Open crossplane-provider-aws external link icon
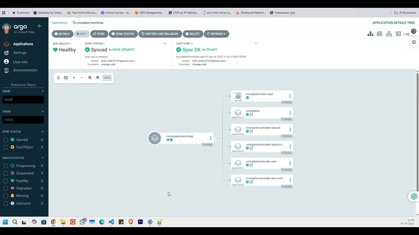 (x=251, y=165)
